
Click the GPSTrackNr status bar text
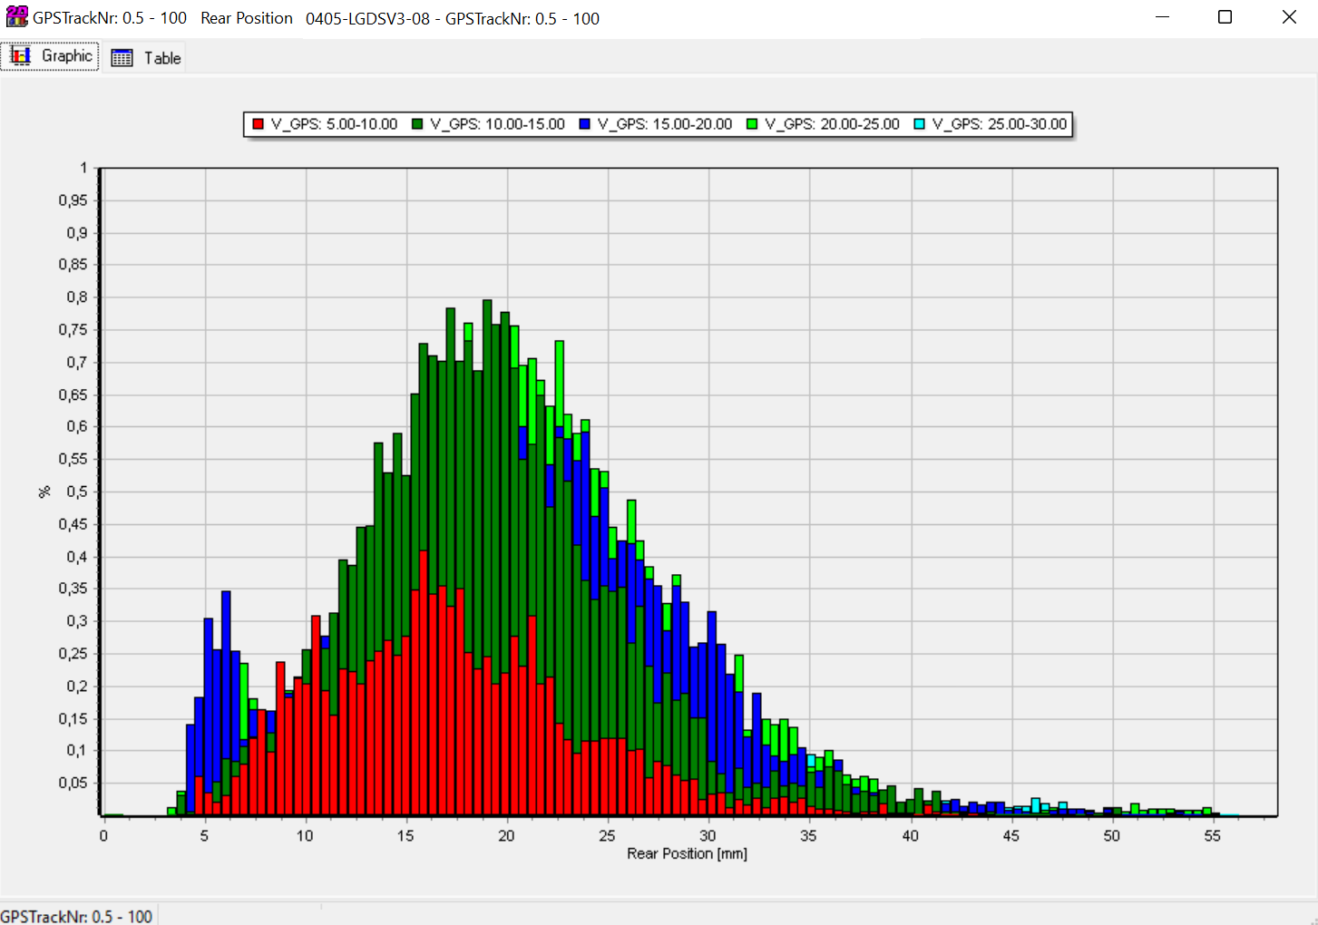coord(76,916)
